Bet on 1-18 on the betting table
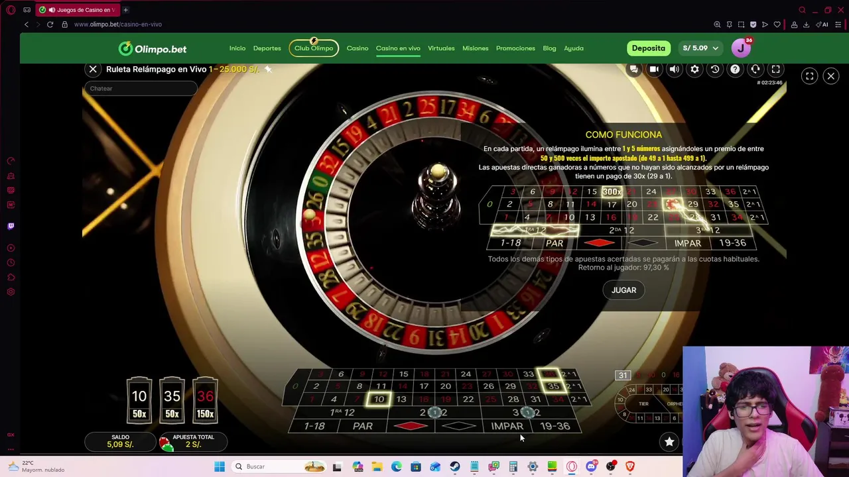Screen dimensions: 849x477 tap(314, 426)
